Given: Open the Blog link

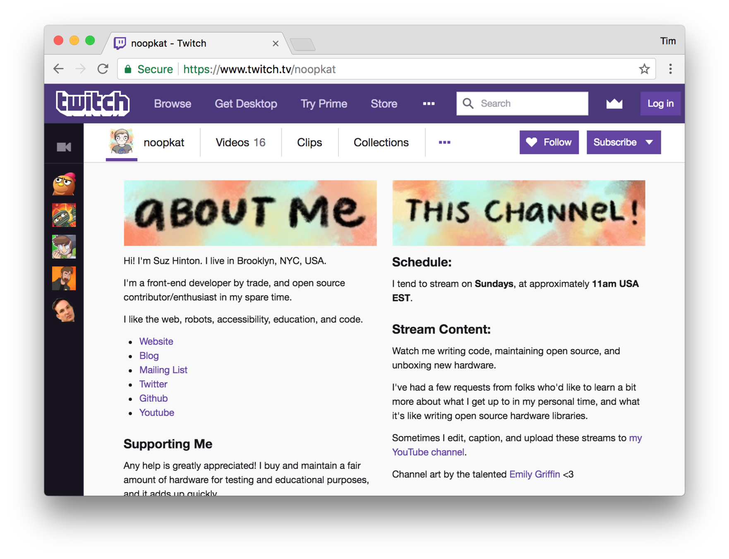Looking at the screenshot, I should (x=149, y=356).
